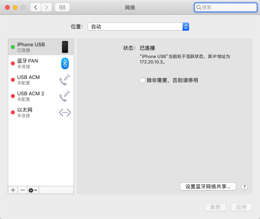The image size is (260, 219).
Task: Choose the USB ACM 2 service row
Action: [41, 96]
